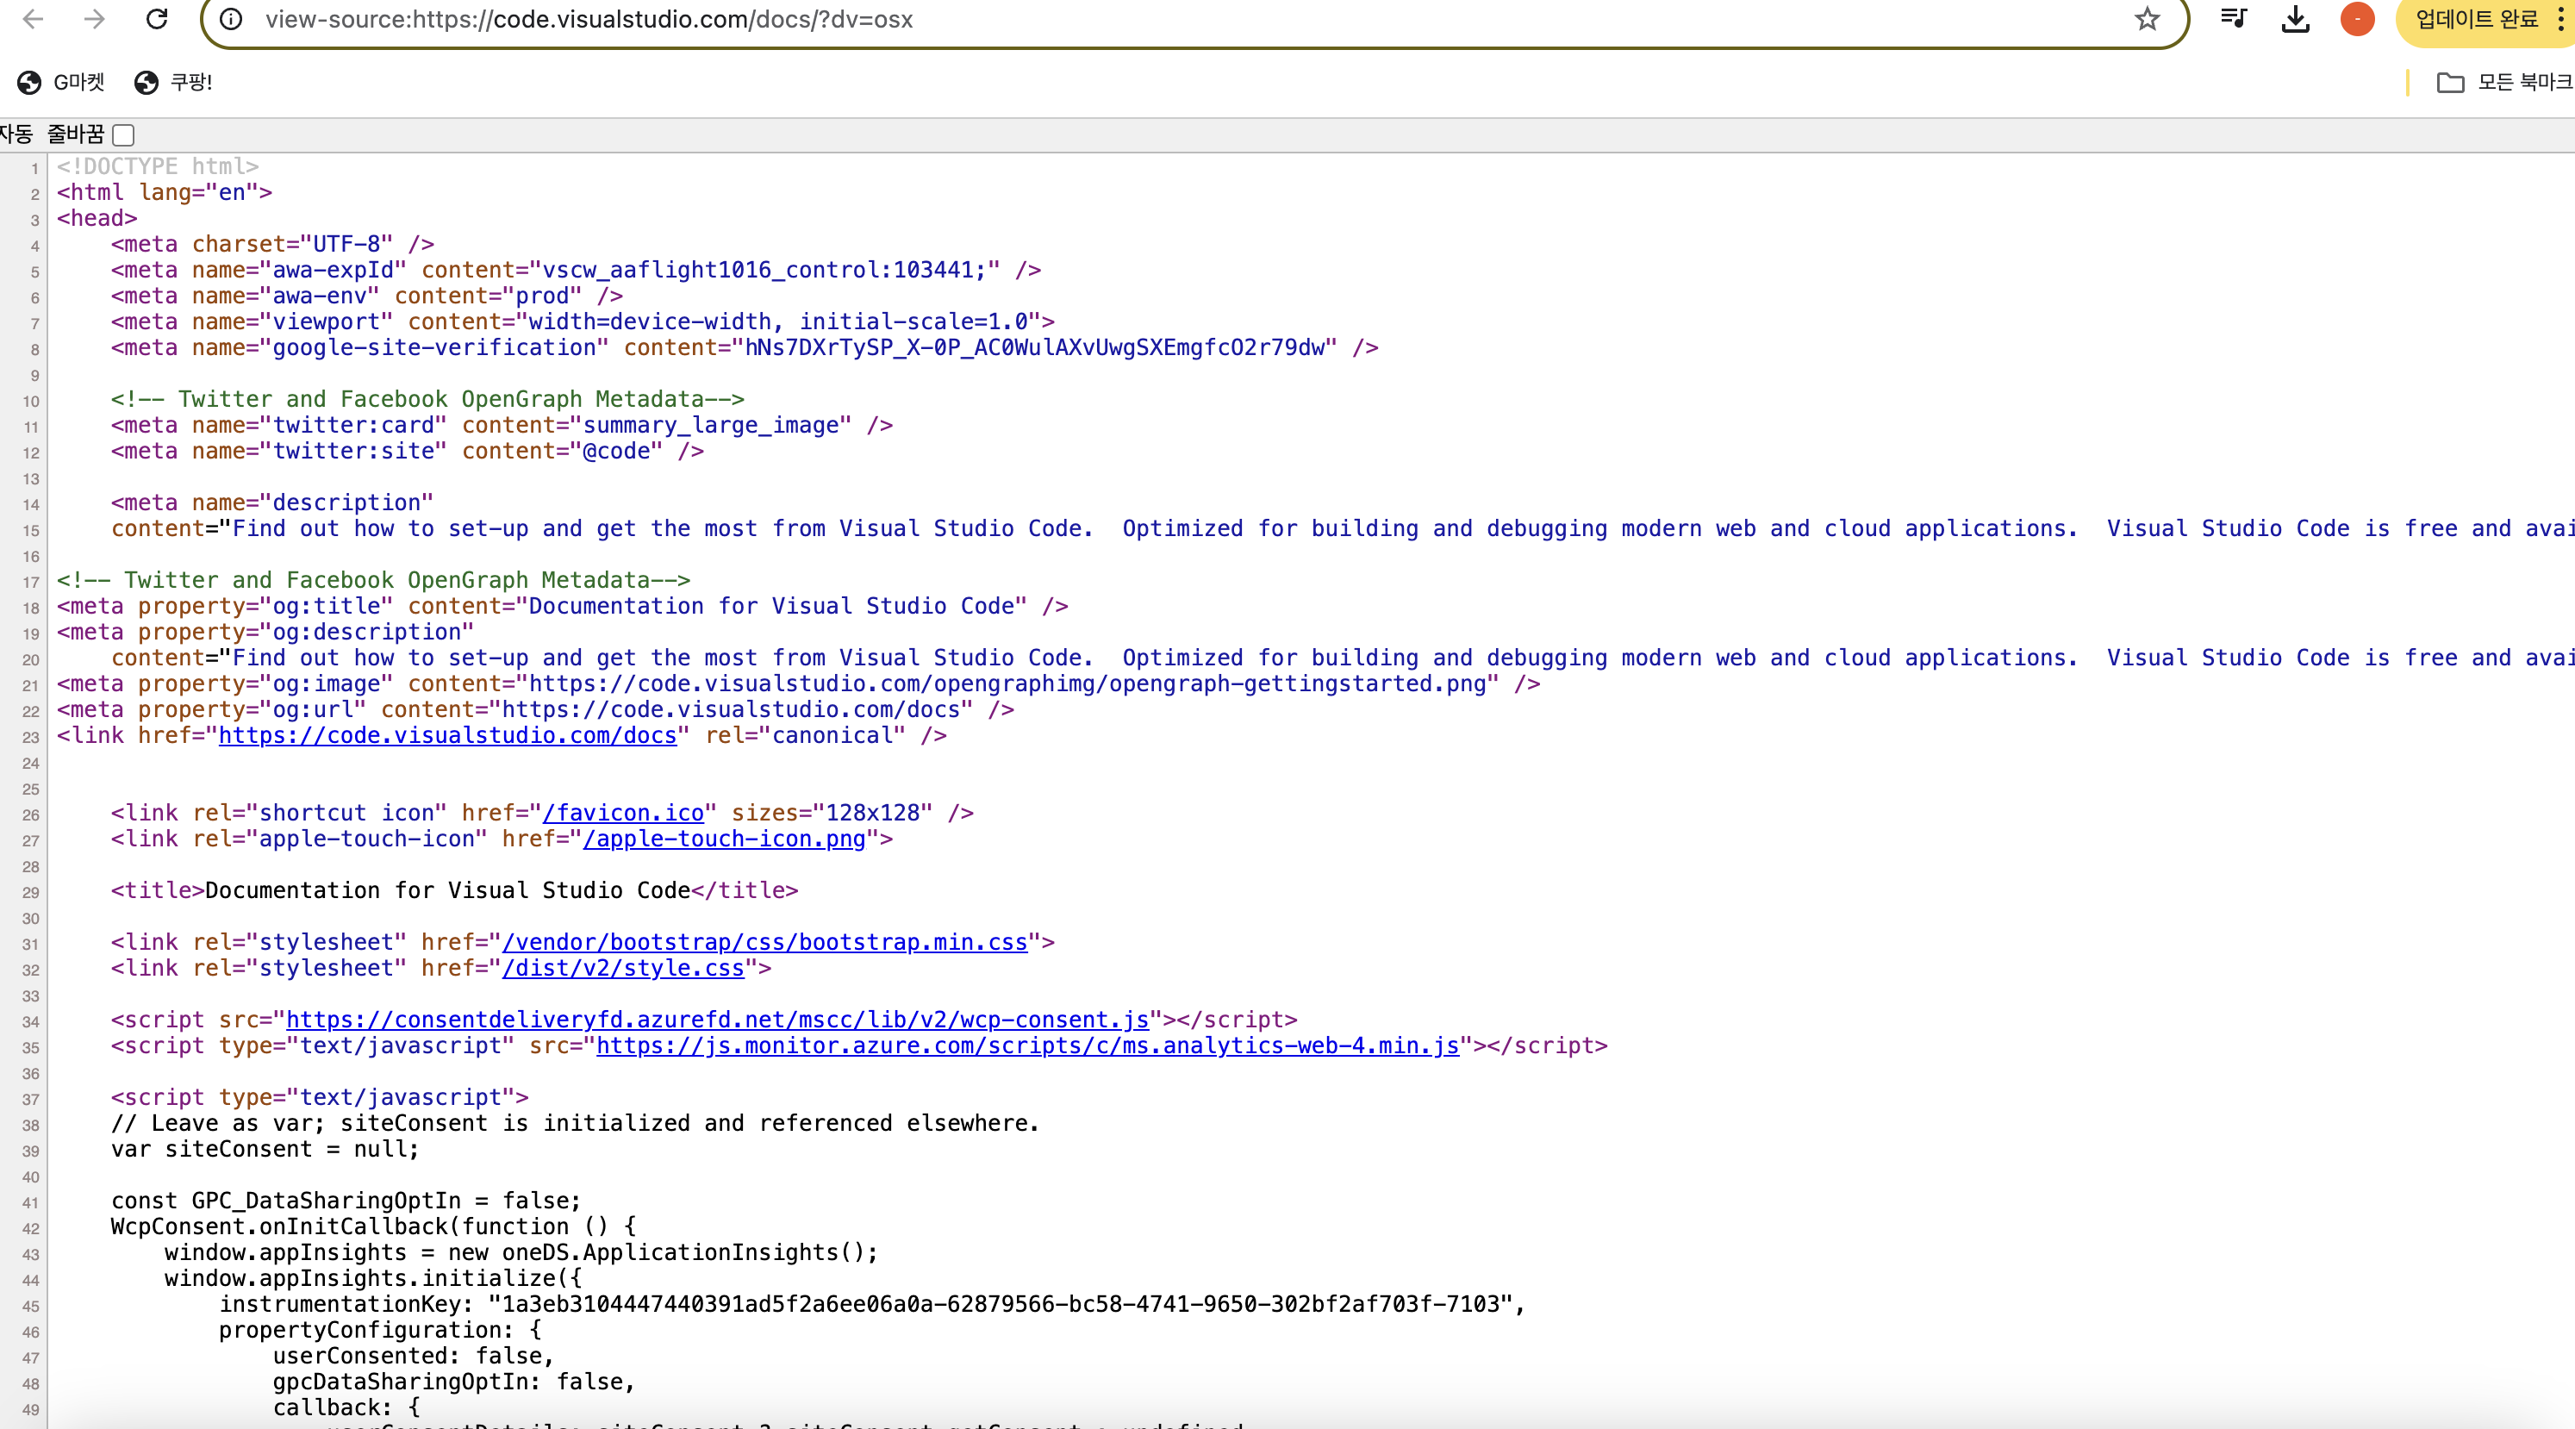Open the media control icon
The width and height of the screenshot is (2575, 1429).
click(x=2233, y=19)
